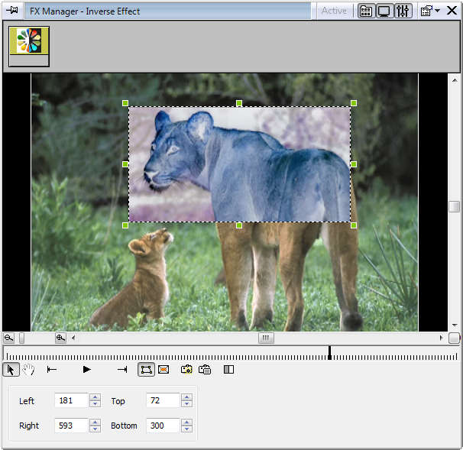This screenshot has height=450, width=463.
Task: Click the pin icon in title bar
Action: coord(12,11)
